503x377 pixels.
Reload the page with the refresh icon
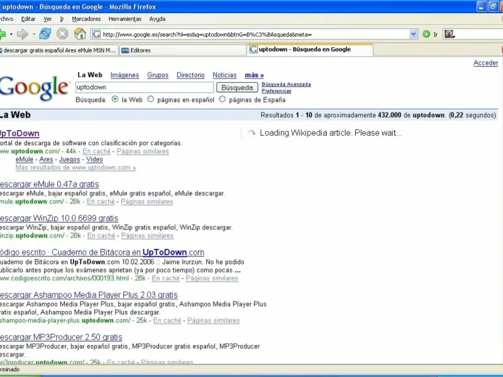click(45, 34)
